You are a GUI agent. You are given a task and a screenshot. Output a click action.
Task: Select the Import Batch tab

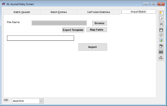[x=138, y=12]
